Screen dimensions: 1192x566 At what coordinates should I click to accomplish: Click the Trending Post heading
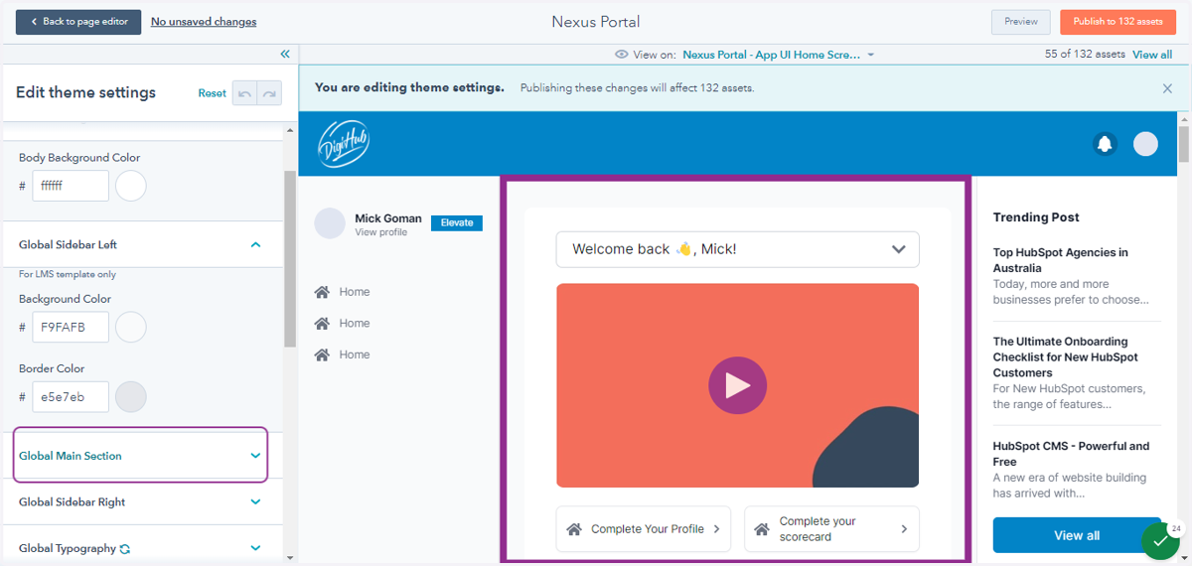[1036, 217]
